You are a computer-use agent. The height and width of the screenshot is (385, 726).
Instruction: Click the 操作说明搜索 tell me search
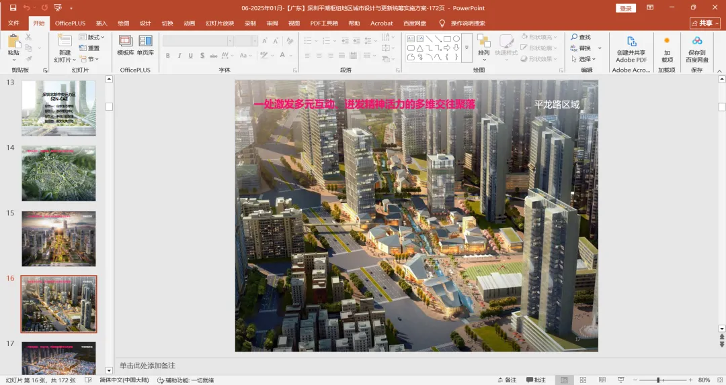coord(468,23)
